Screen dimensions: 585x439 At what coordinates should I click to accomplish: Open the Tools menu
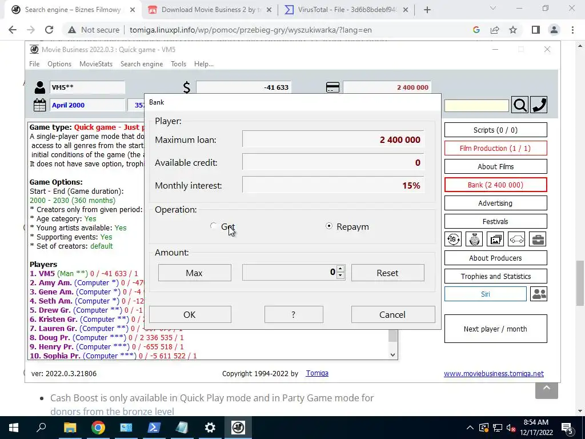(178, 64)
